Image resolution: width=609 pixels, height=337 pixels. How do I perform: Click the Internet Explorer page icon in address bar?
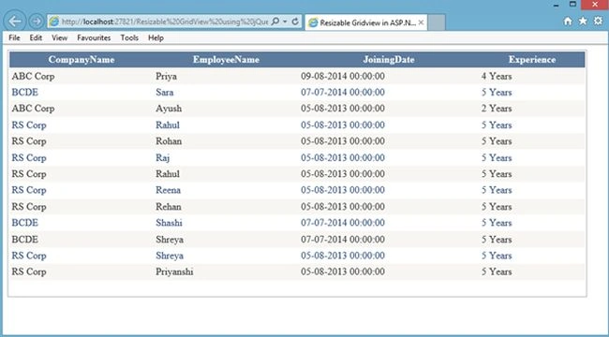pyautogui.click(x=54, y=22)
